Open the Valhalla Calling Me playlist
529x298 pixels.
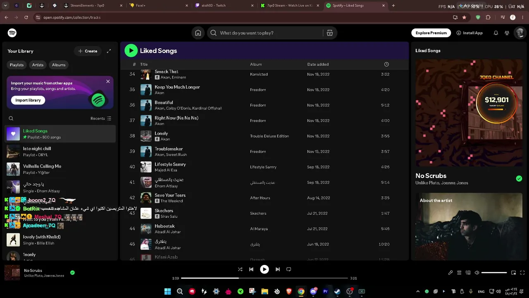[x=60, y=169]
